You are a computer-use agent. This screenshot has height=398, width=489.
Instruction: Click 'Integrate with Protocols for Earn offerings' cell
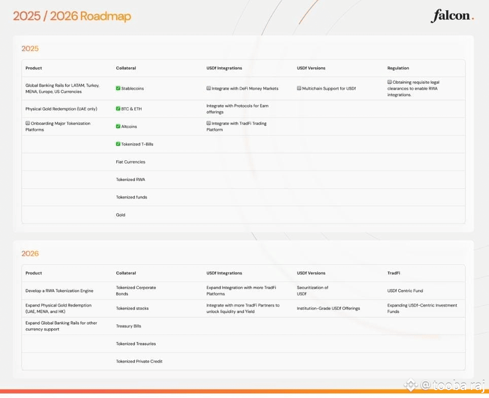click(237, 109)
